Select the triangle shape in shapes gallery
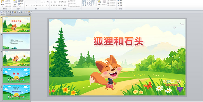 tap(86, 3)
